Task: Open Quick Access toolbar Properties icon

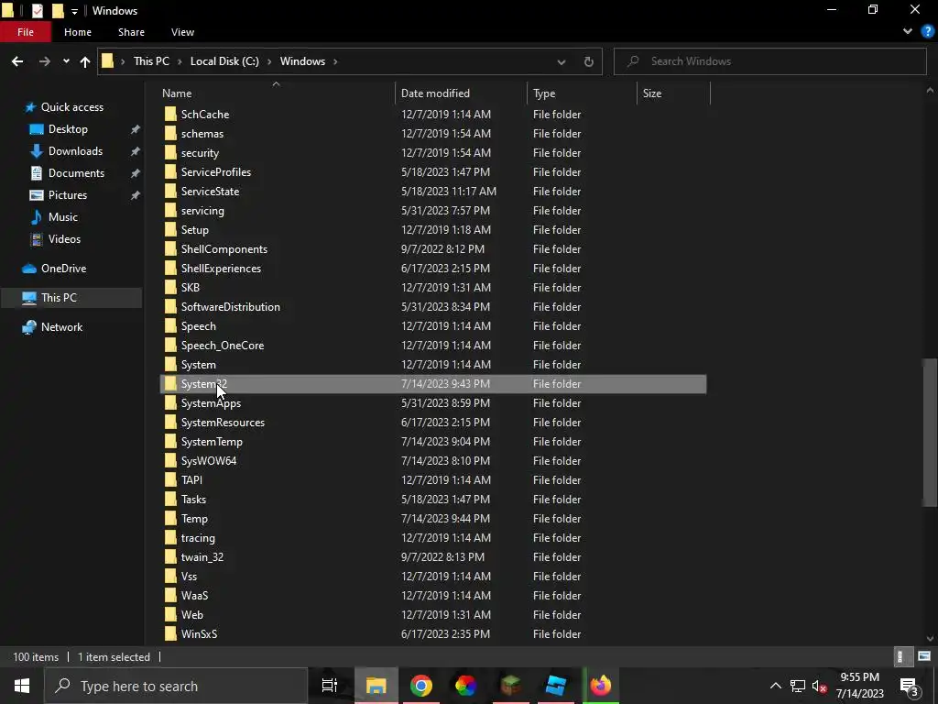Action: (x=37, y=10)
